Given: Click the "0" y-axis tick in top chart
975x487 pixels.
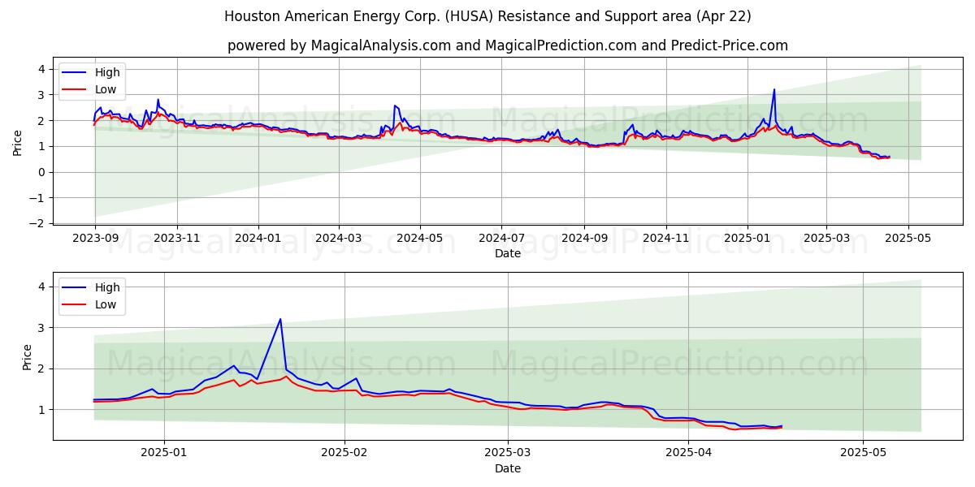Looking at the screenshot, I should (x=44, y=172).
